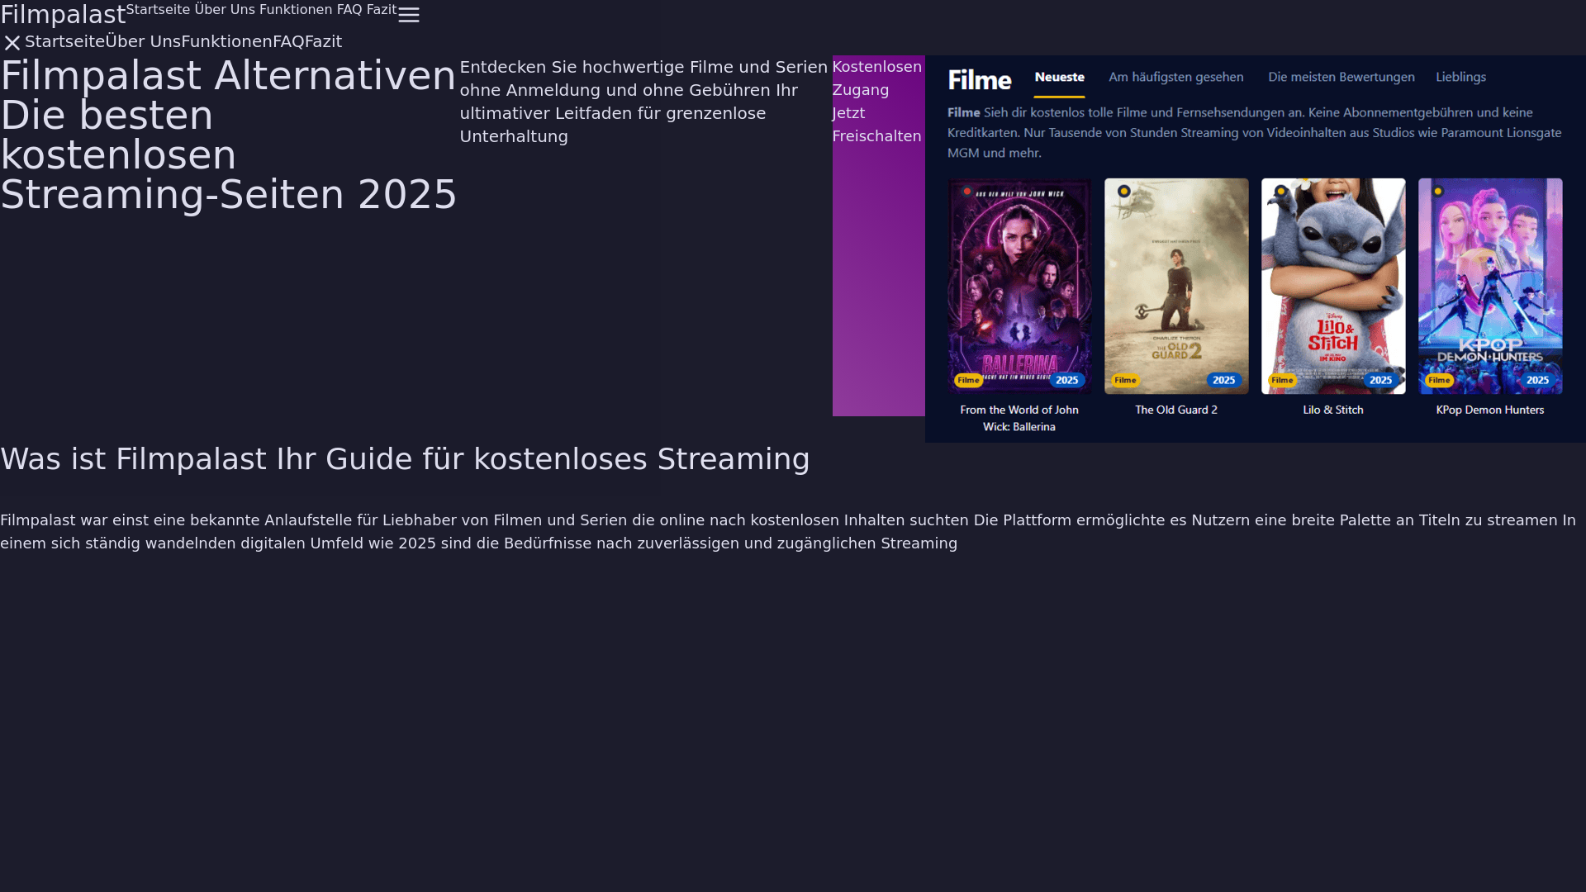Viewport: 1586px width, 892px height.
Task: Select FAQ in the top nav
Action: coord(349,10)
